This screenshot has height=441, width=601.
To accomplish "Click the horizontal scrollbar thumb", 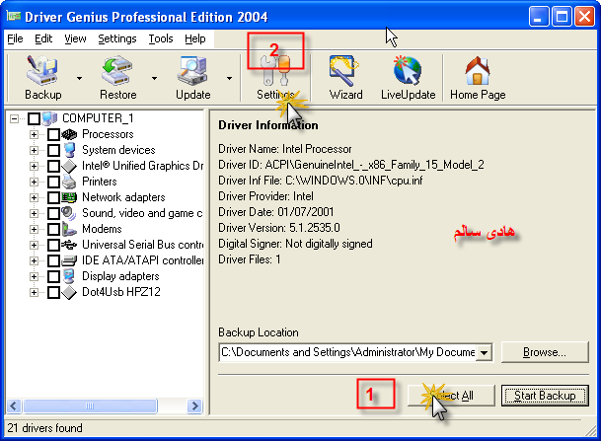I will pyautogui.click(x=90, y=405).
